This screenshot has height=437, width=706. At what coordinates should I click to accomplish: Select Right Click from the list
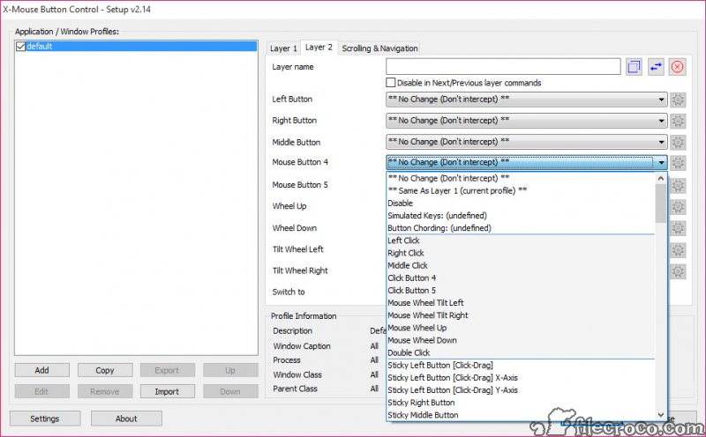(x=521, y=253)
